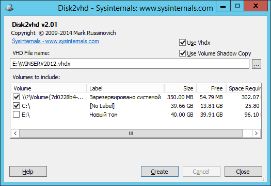Image resolution: width=271 pixels, height=186 pixels.
Task: Close the window with the red X
Action: point(256,6)
